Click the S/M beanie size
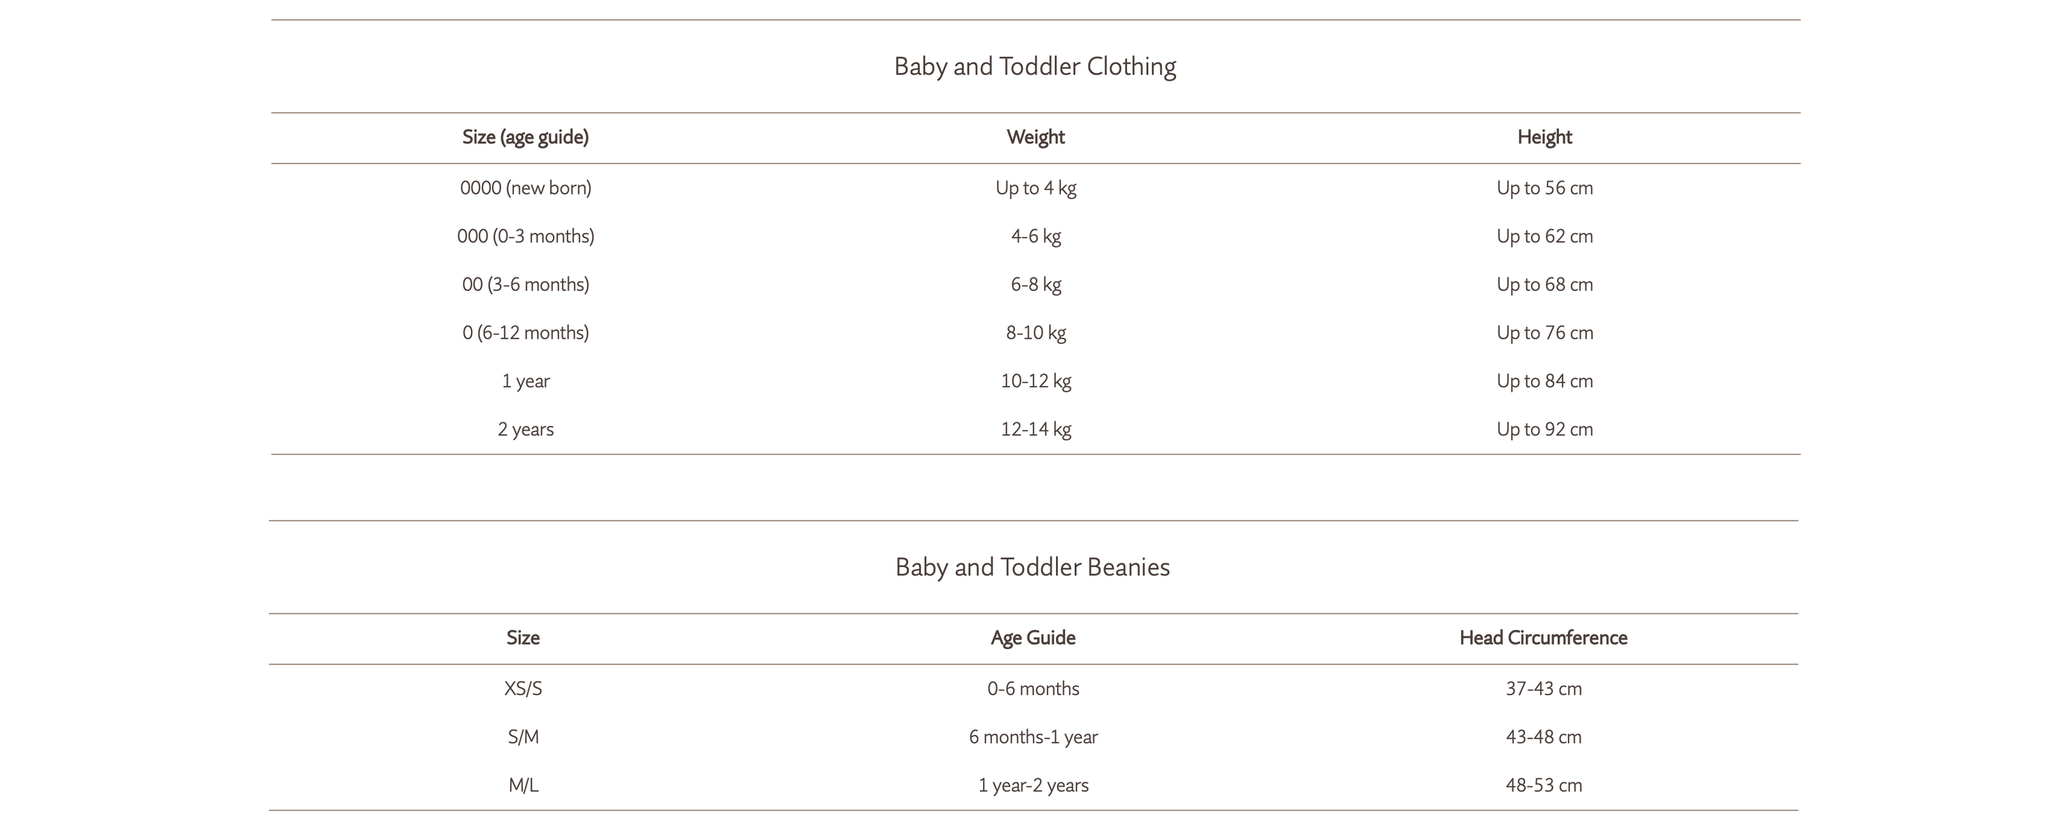 [523, 737]
